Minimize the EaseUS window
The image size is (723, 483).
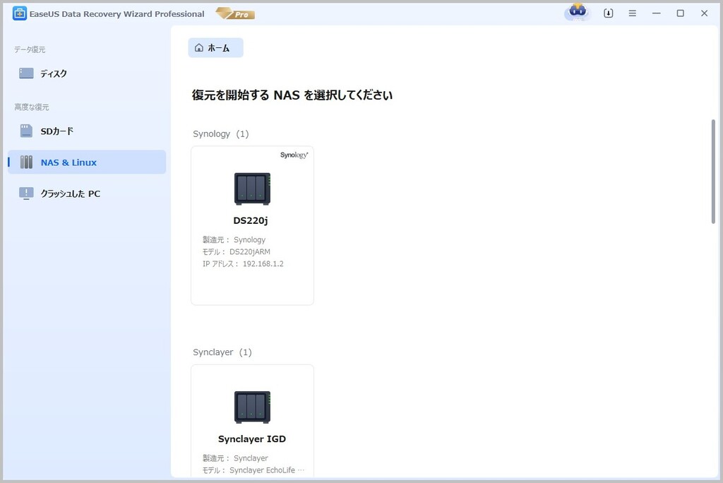tap(656, 13)
